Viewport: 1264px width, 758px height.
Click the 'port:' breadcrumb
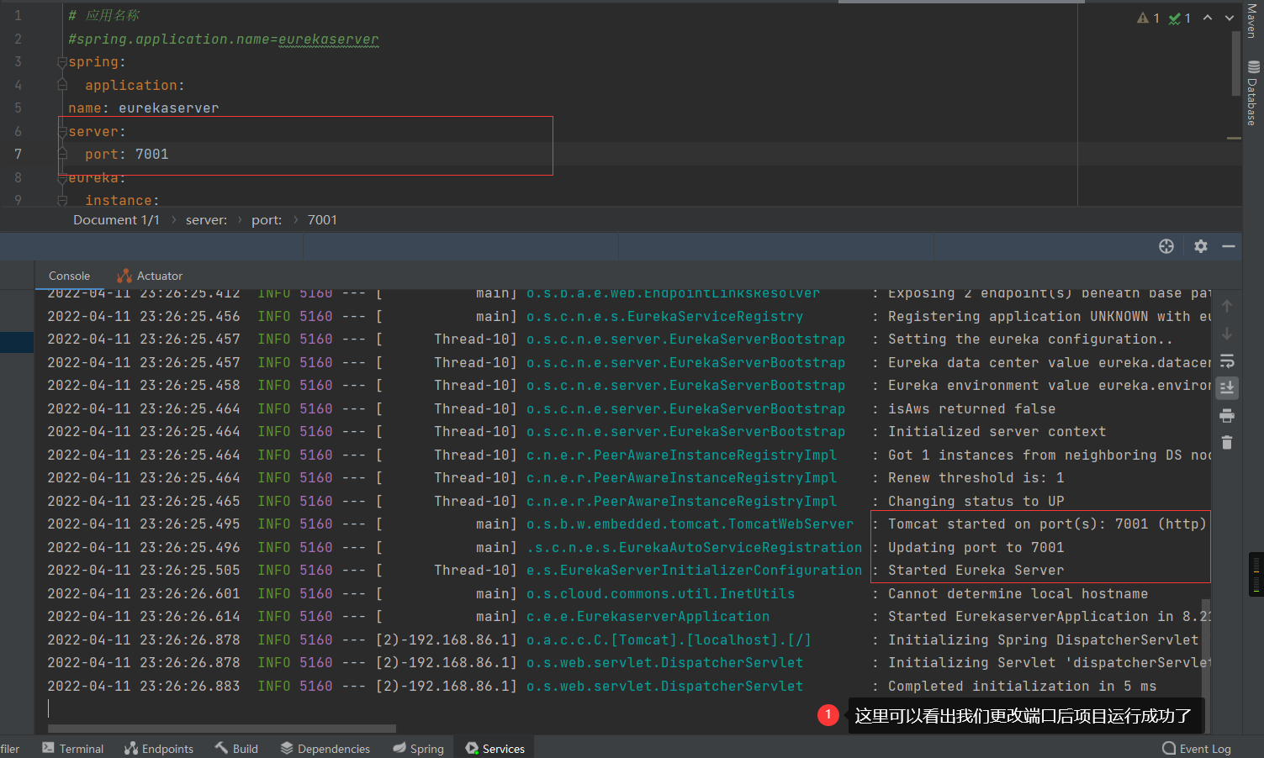coord(267,219)
